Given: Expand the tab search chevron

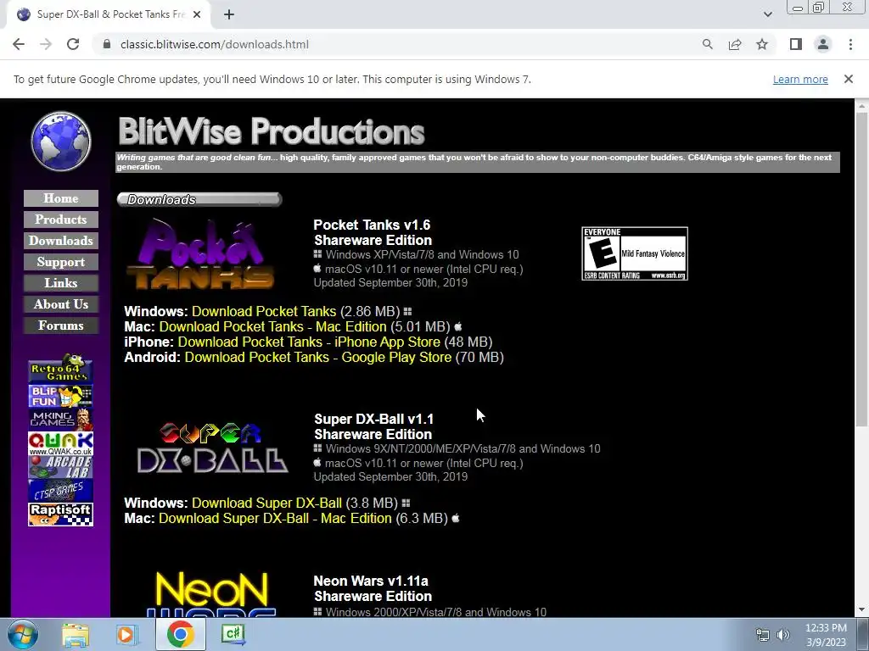Looking at the screenshot, I should click(x=767, y=14).
